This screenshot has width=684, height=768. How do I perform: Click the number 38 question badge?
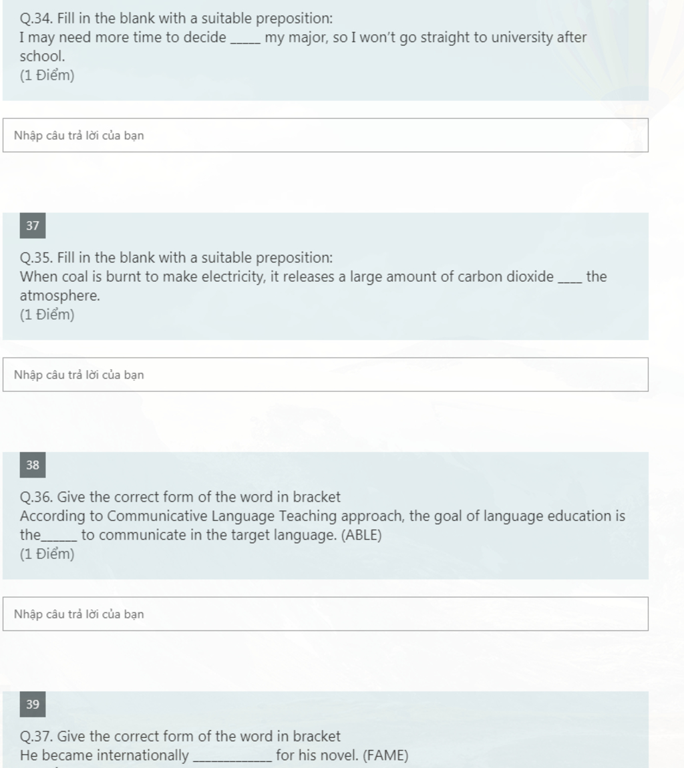pyautogui.click(x=33, y=465)
